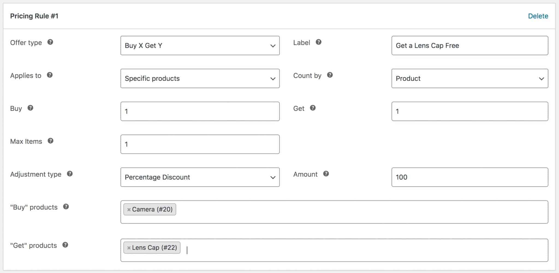Click into the Buy quantity field
559x273 pixels.
[x=200, y=111]
